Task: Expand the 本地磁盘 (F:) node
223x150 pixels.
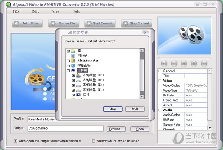Action: [73, 90]
